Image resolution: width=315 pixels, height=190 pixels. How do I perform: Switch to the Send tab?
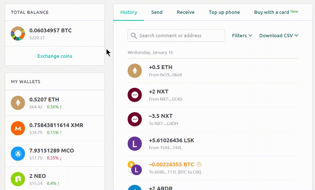click(x=157, y=12)
